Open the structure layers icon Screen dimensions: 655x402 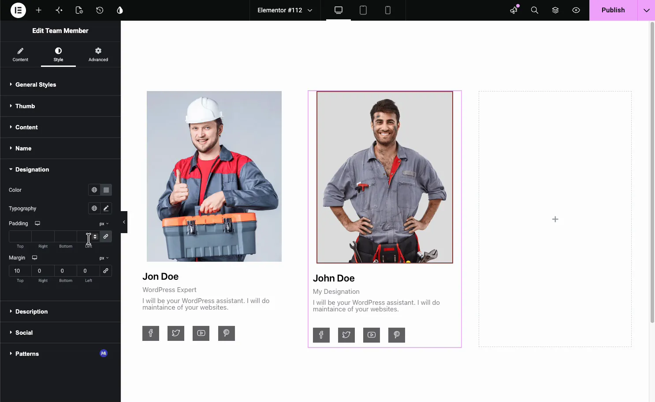pyautogui.click(x=555, y=10)
